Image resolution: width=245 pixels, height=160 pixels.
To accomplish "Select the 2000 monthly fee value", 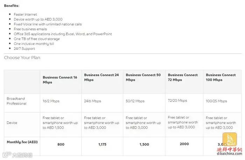I will point(184,144).
